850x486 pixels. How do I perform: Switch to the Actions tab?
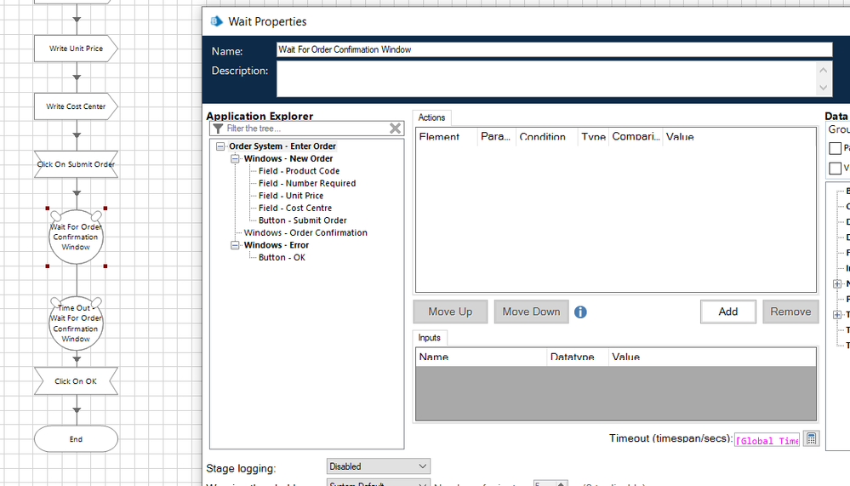click(431, 117)
